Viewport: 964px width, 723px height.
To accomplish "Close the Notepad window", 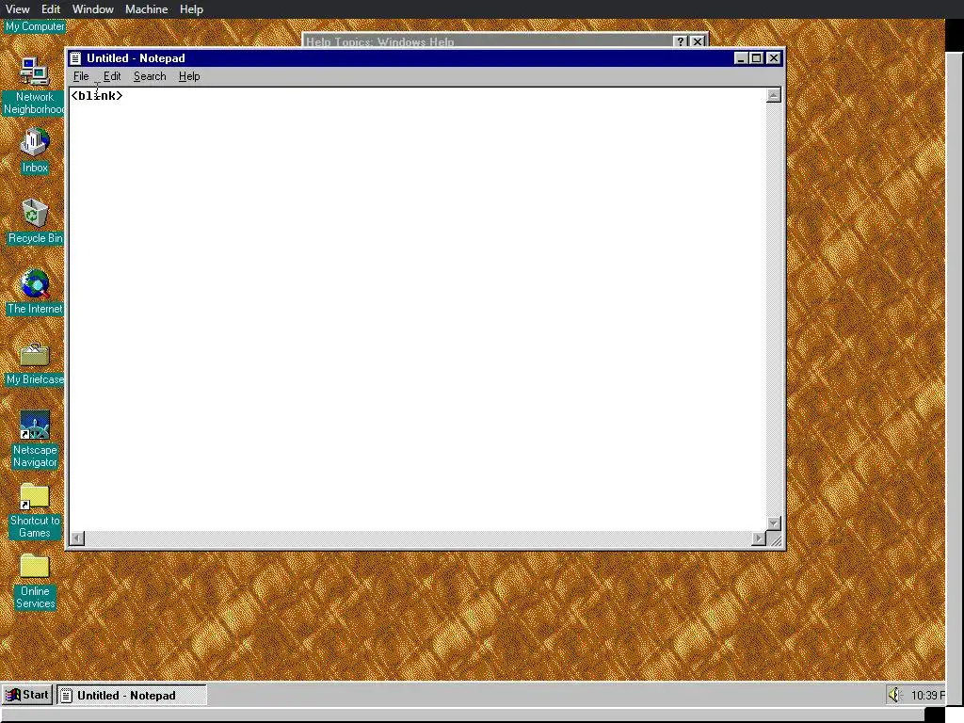I will pyautogui.click(x=774, y=57).
